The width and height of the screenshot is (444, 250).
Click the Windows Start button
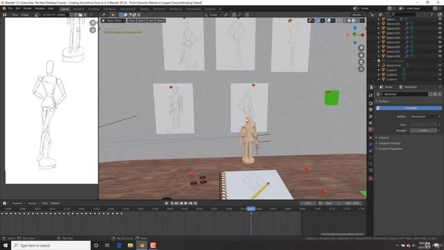pyautogui.click(x=6, y=245)
